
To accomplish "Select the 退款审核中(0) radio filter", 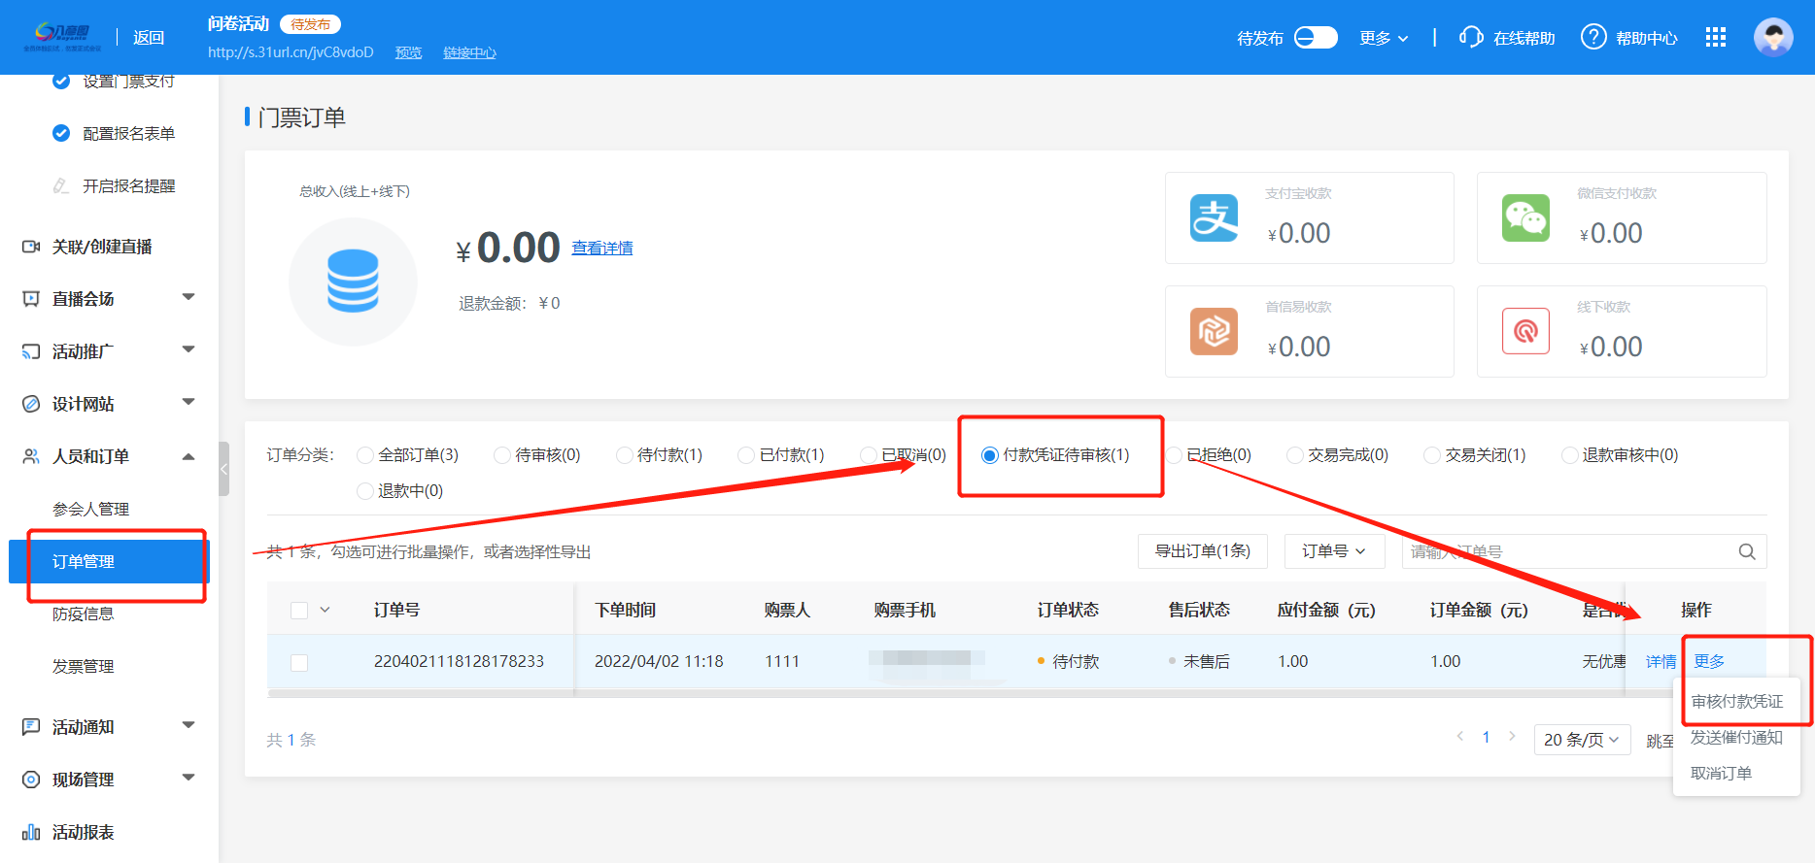I will (1569, 455).
